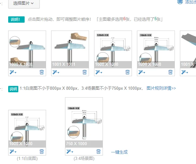This screenshot has height=164, width=196.
Task: Click the 一键生成 link
Action: [119, 152]
